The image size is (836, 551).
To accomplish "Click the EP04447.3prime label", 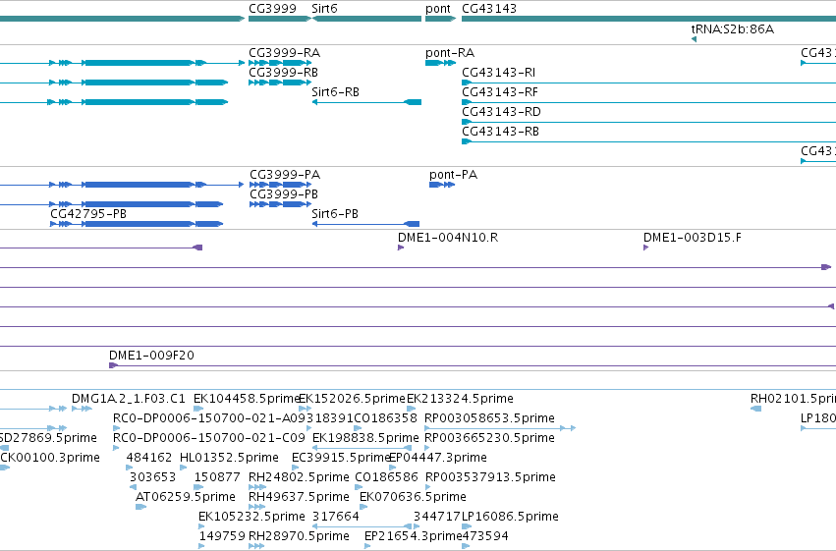I will [x=438, y=459].
